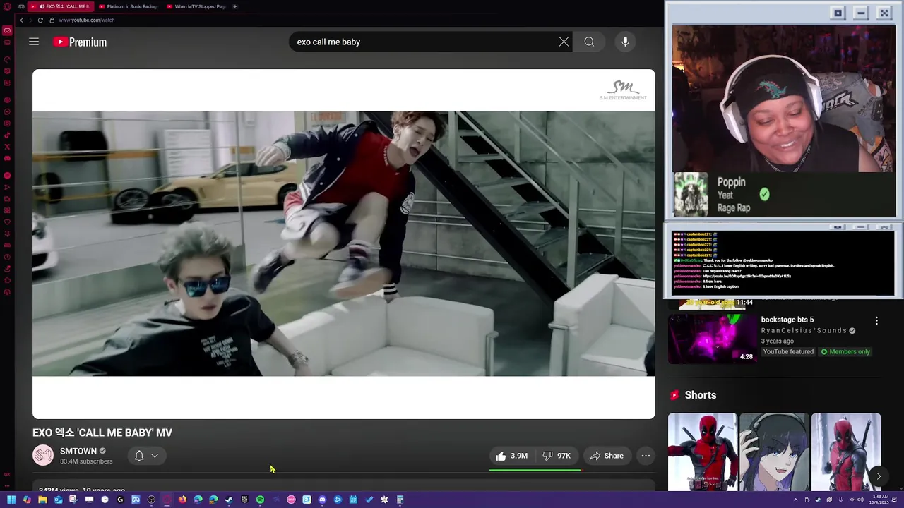Open Epic Games Launcher from the taskbar
The image size is (904, 508).
click(x=244, y=500)
